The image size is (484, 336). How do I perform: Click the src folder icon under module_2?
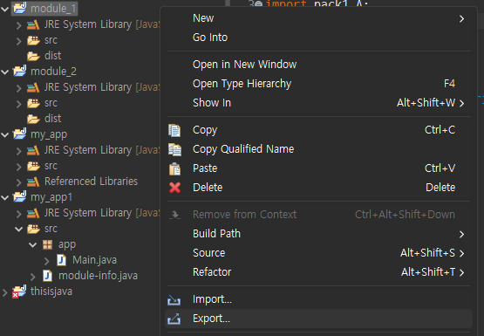pyautogui.click(x=33, y=103)
